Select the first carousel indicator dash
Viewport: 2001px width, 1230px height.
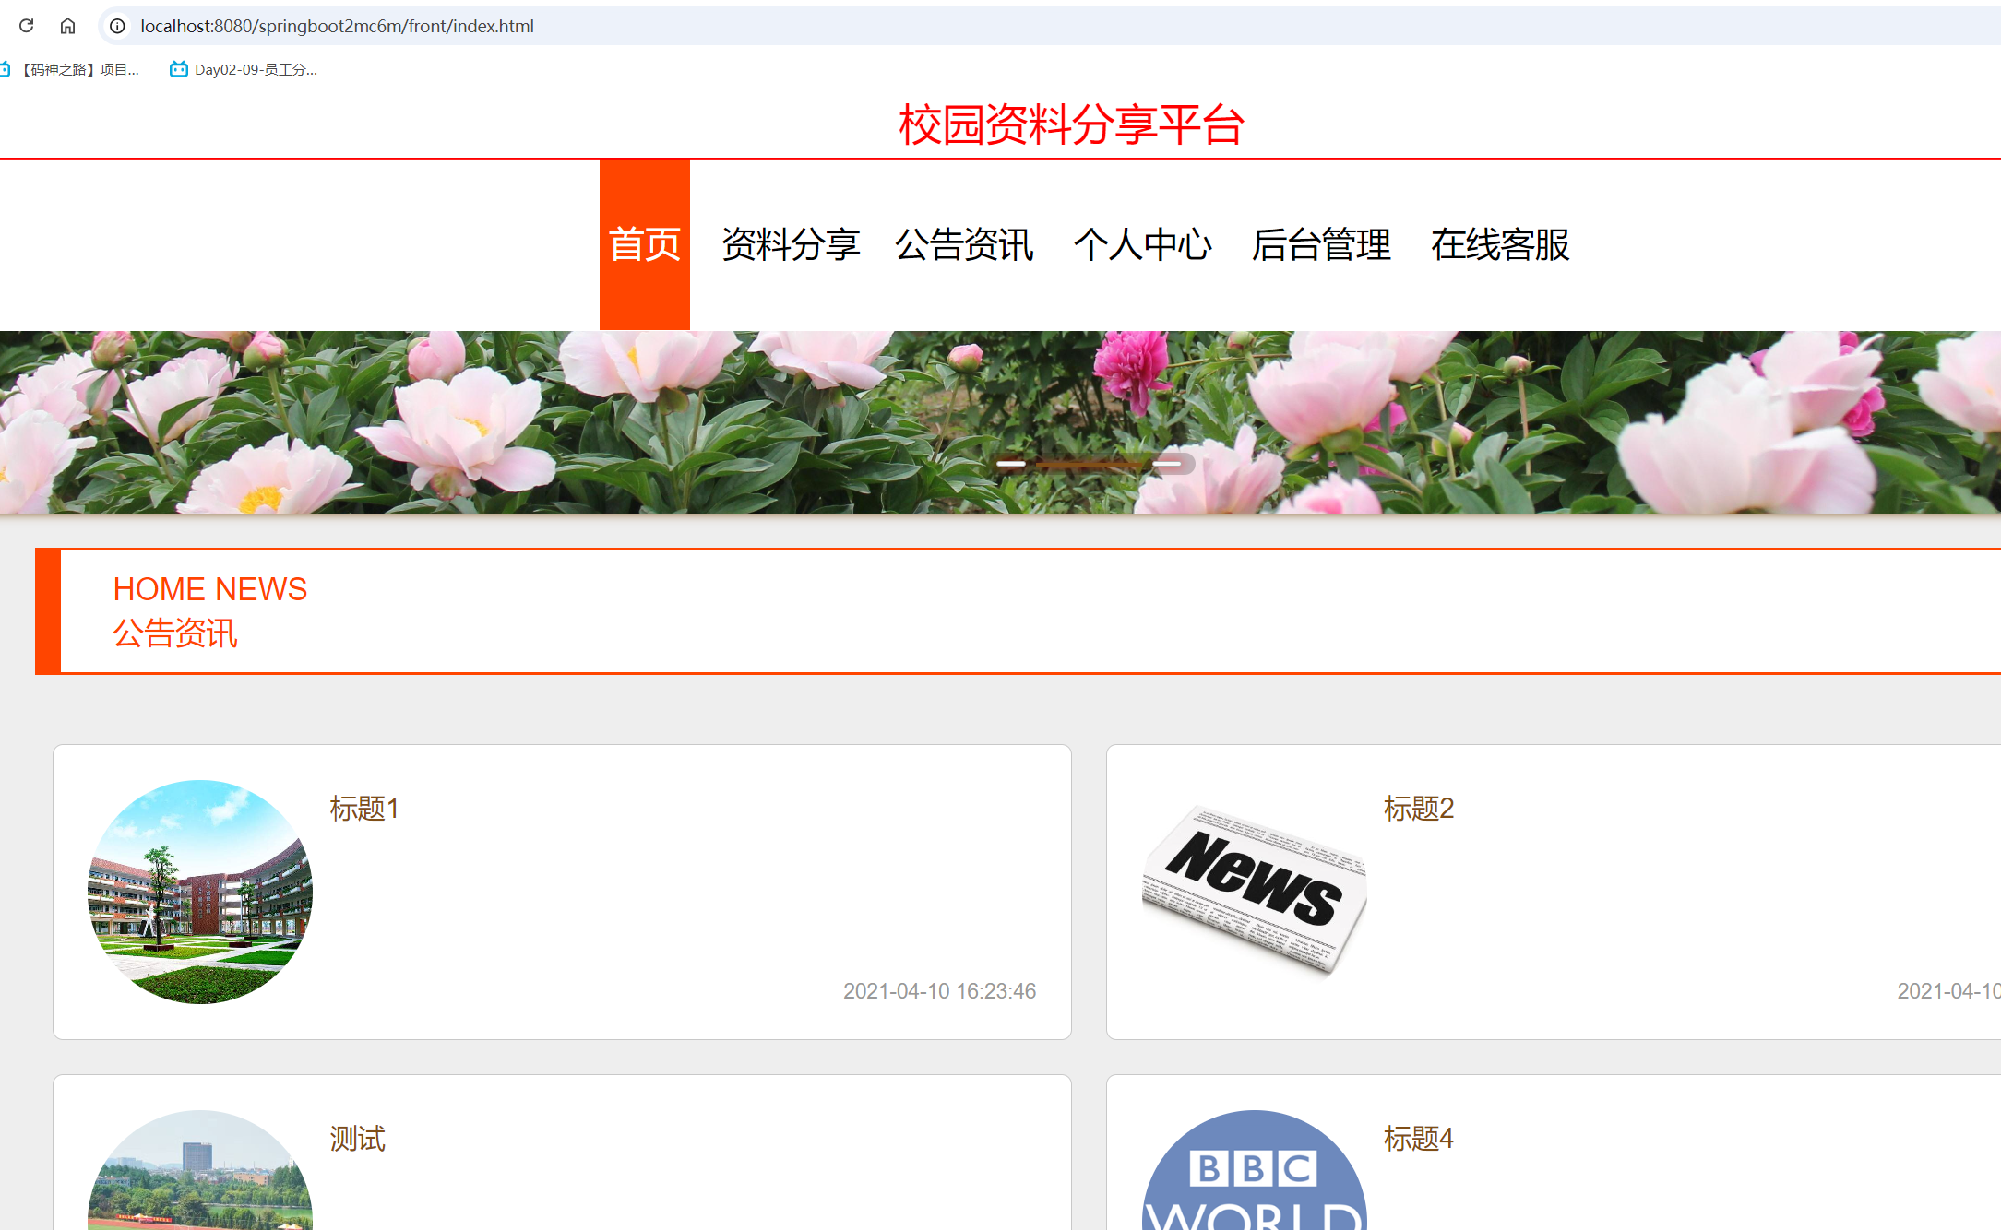1011,464
